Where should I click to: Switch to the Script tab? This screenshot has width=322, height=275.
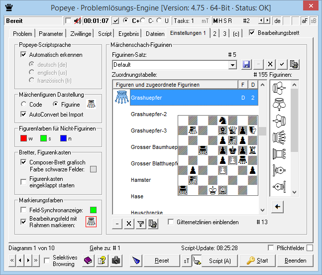coord(105,34)
